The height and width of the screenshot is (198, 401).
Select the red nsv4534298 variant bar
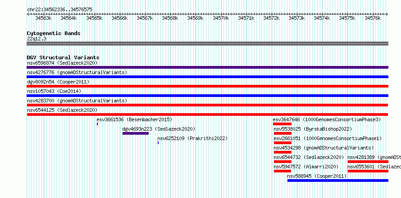click(283, 152)
